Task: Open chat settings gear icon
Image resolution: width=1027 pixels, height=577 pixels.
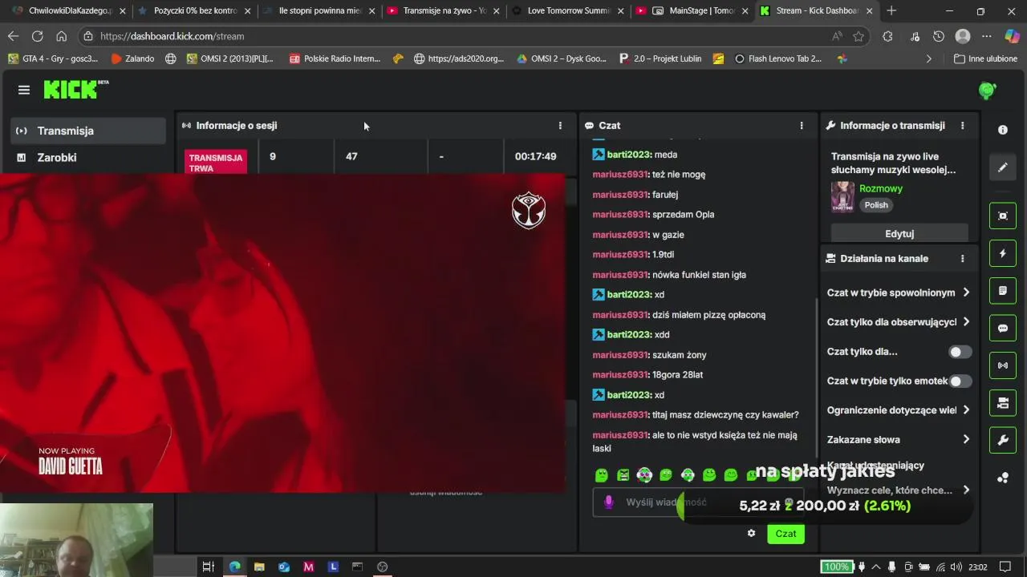Action: point(751,534)
